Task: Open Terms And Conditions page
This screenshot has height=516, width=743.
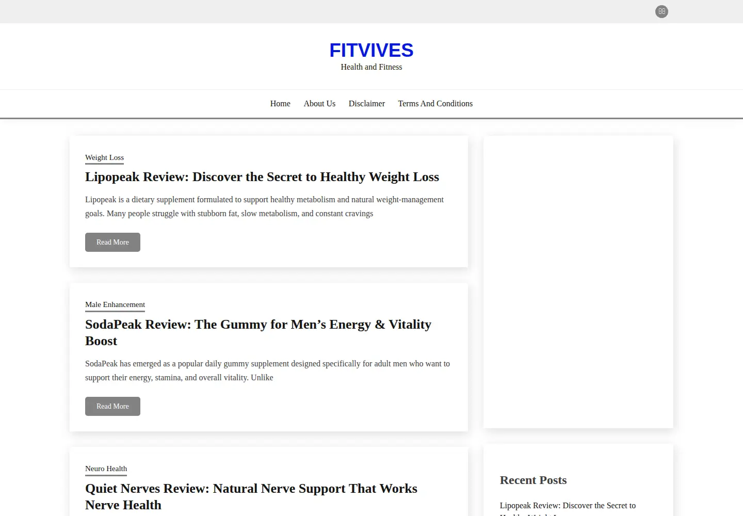Action: point(435,104)
